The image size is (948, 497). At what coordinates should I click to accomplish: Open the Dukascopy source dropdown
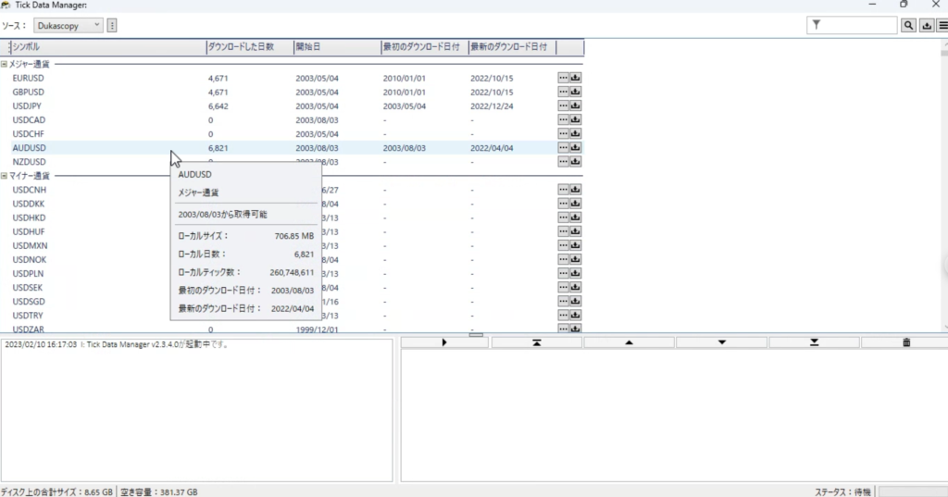pos(69,25)
